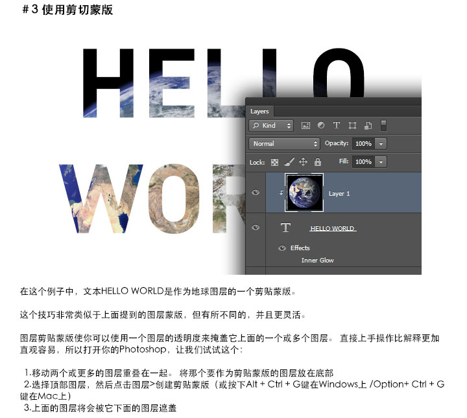Click the Layer 1 earth thumbnail
467x418 pixels.
click(304, 193)
